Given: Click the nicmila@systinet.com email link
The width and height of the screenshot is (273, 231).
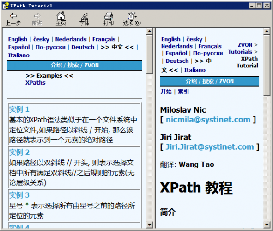Looking at the screenshot, I should (208, 120).
